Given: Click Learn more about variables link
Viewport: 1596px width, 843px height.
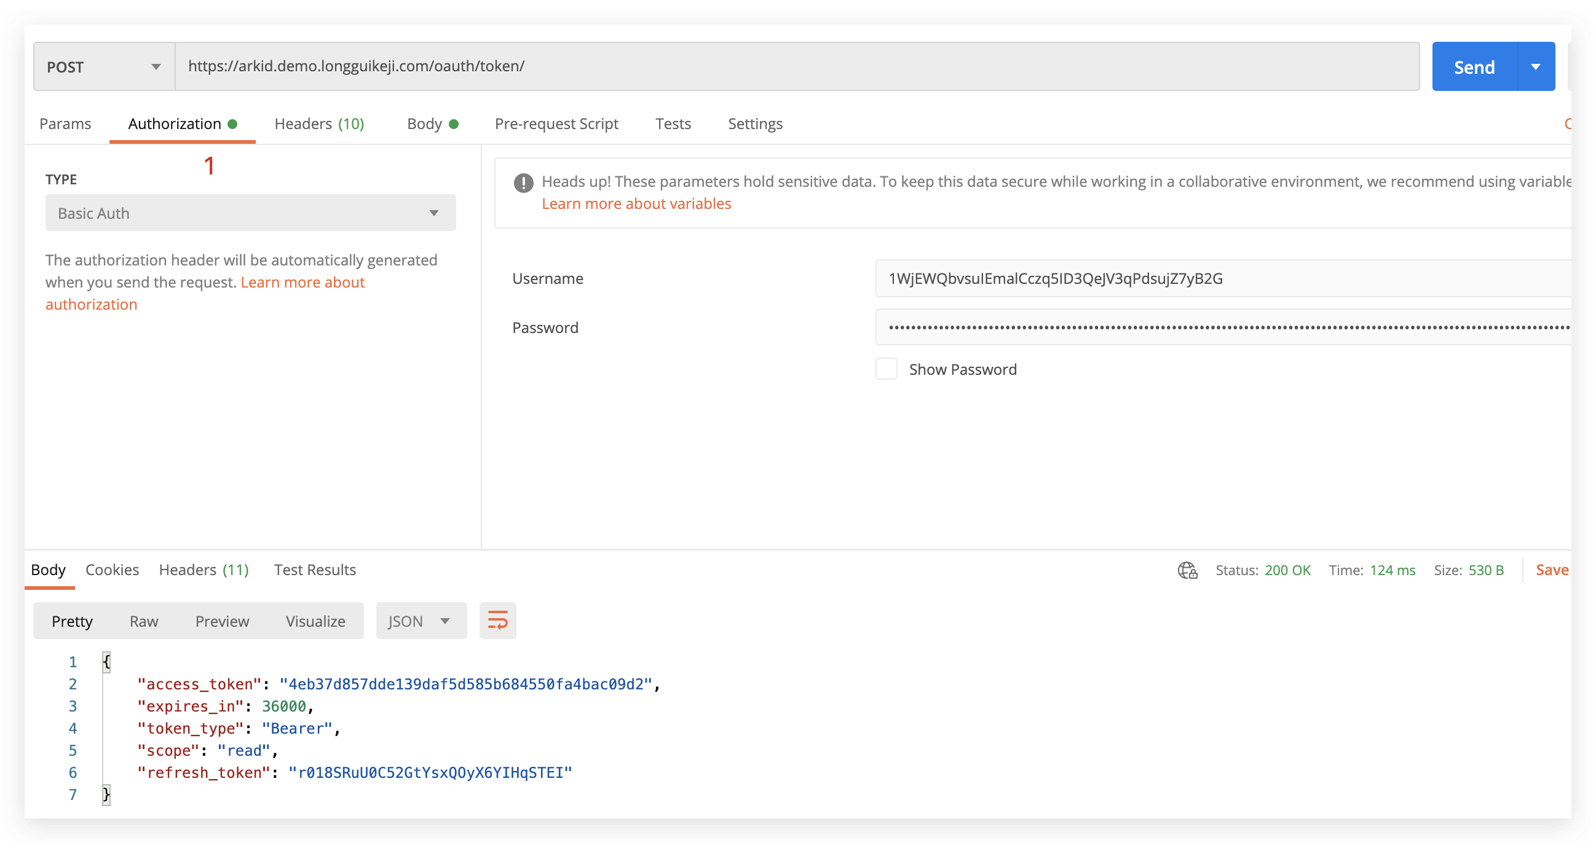Looking at the screenshot, I should point(636,204).
